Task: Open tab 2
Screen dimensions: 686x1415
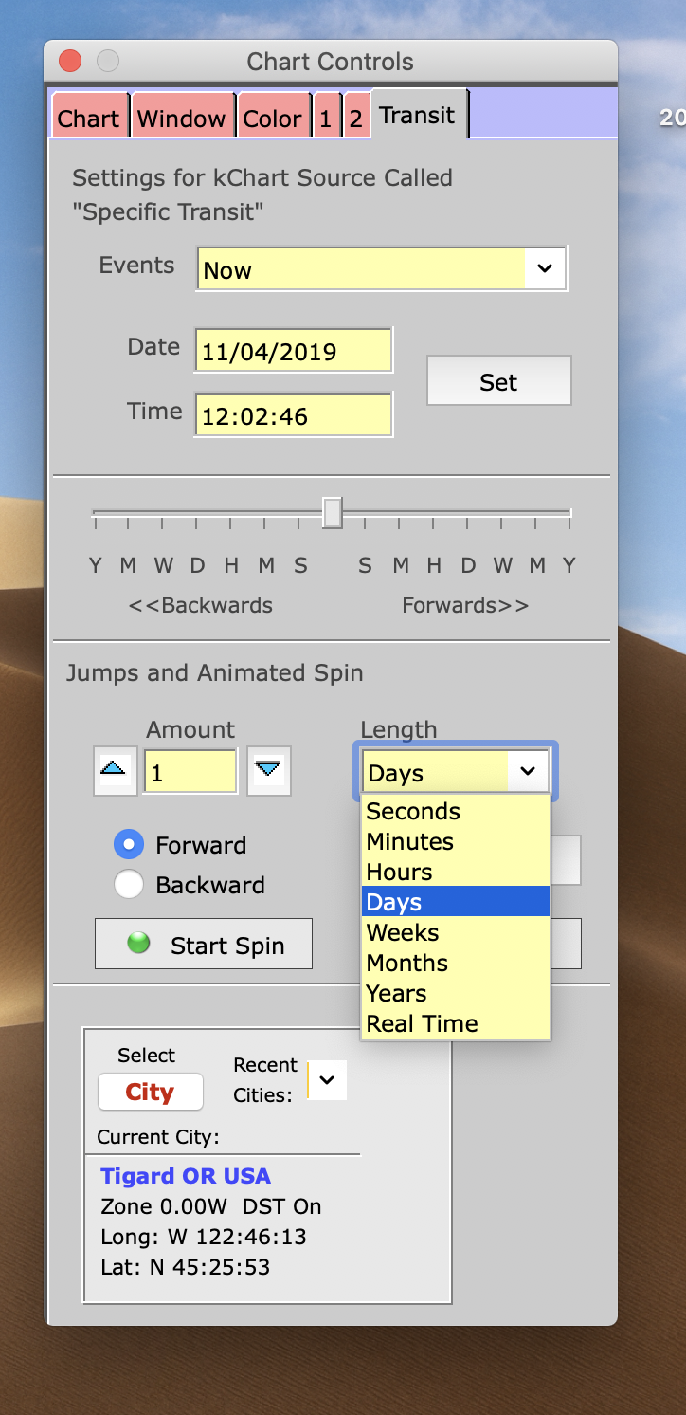Action: point(355,119)
